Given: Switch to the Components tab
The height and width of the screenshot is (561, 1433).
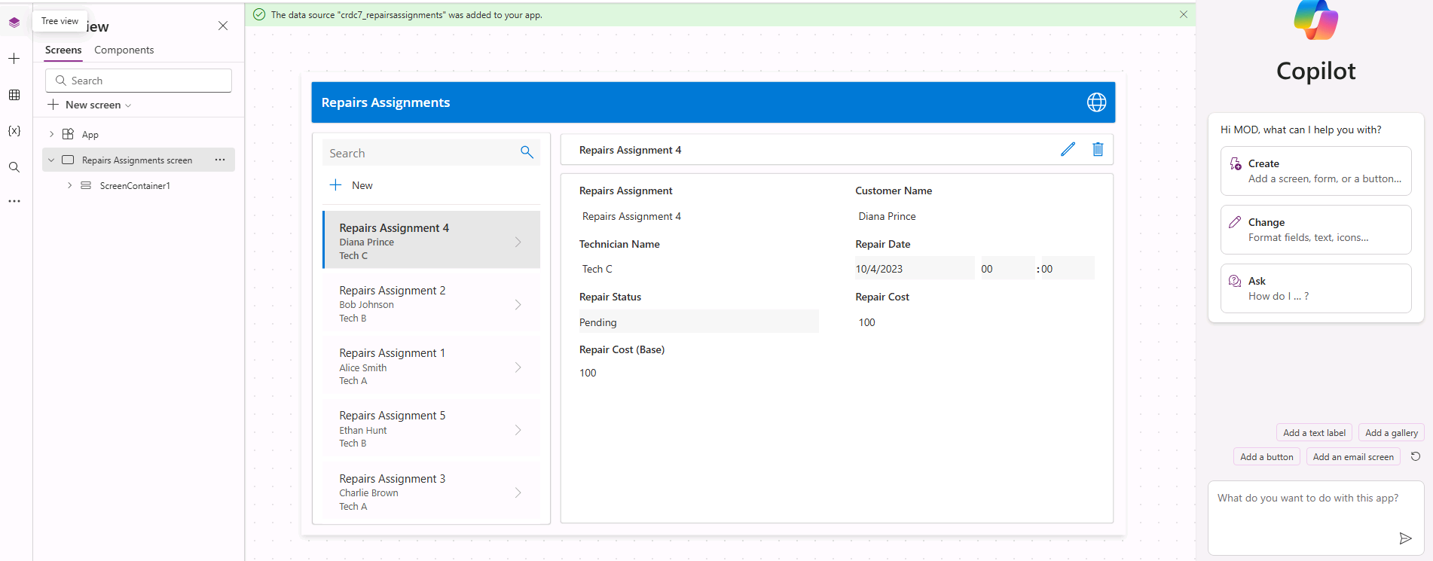Looking at the screenshot, I should pyautogui.click(x=124, y=50).
